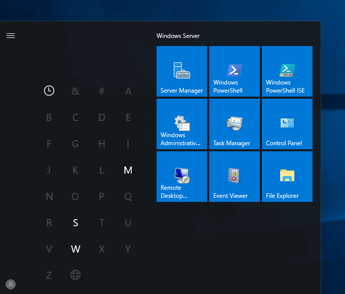Open Event Viewer tile
Viewport: 345px width, 294px height.
[235, 177]
